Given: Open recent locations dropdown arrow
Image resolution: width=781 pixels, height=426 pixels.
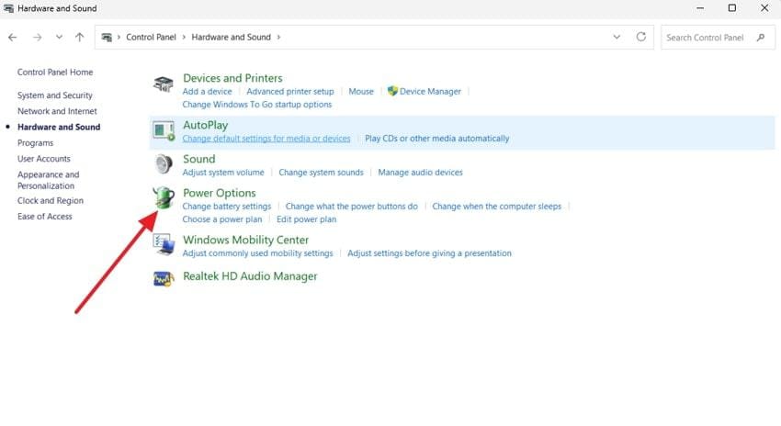Looking at the screenshot, I should pyautogui.click(x=59, y=38).
